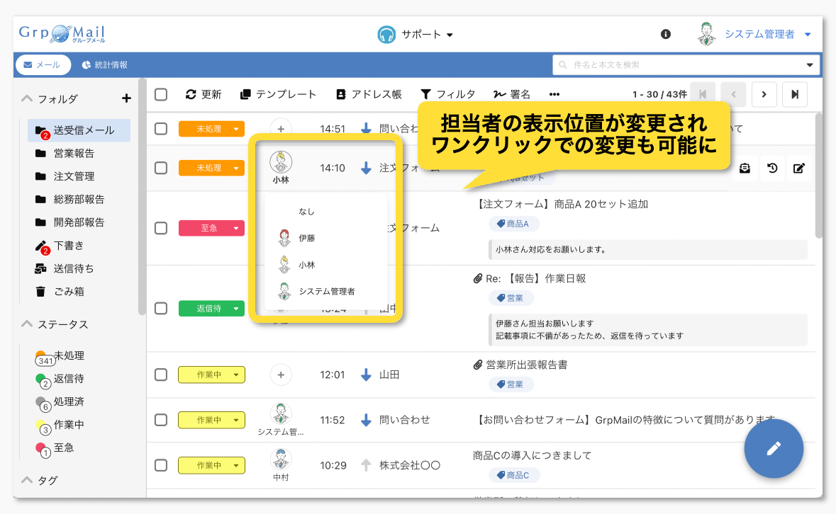This screenshot has height=514, width=836.
Task: Add a new folder with plus icon
Action: 126,98
